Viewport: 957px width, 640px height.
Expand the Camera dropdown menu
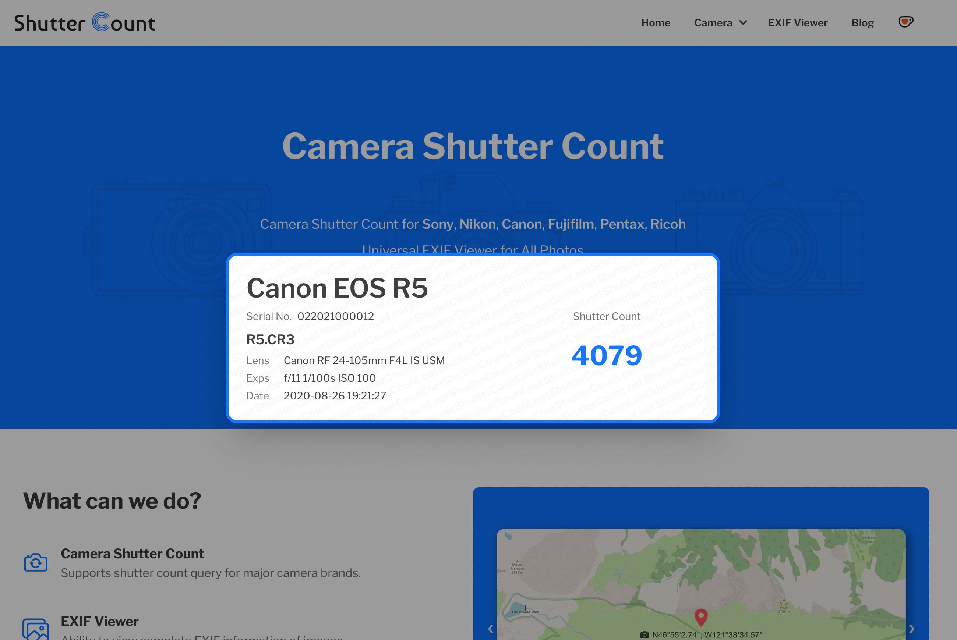pos(720,23)
